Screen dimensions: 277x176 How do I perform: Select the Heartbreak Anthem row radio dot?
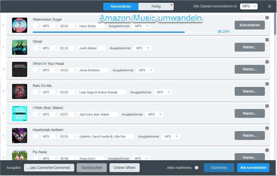3,136
